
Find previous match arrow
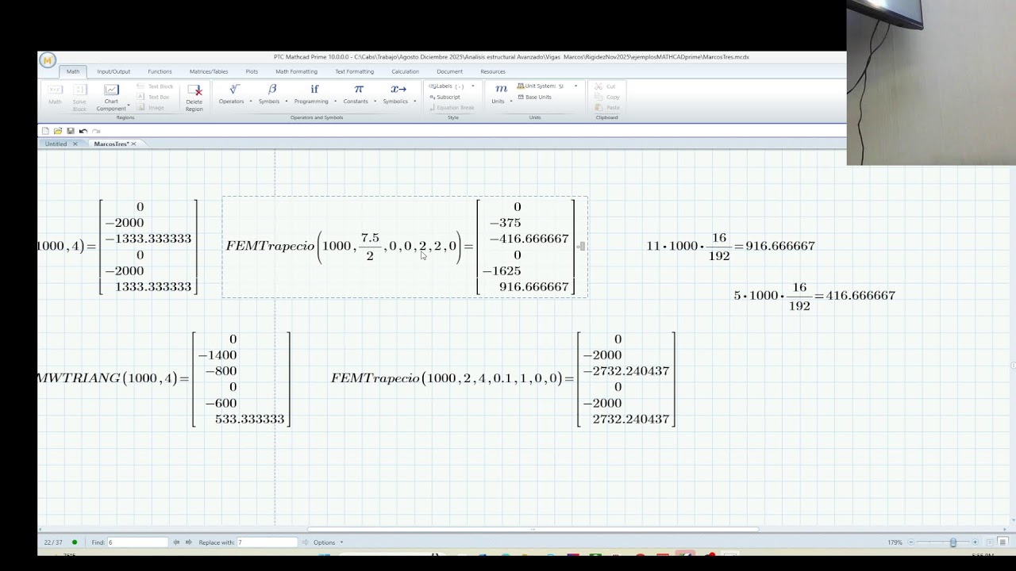coord(176,542)
